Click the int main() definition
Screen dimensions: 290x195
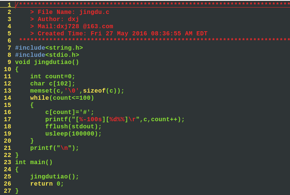tap(34, 162)
